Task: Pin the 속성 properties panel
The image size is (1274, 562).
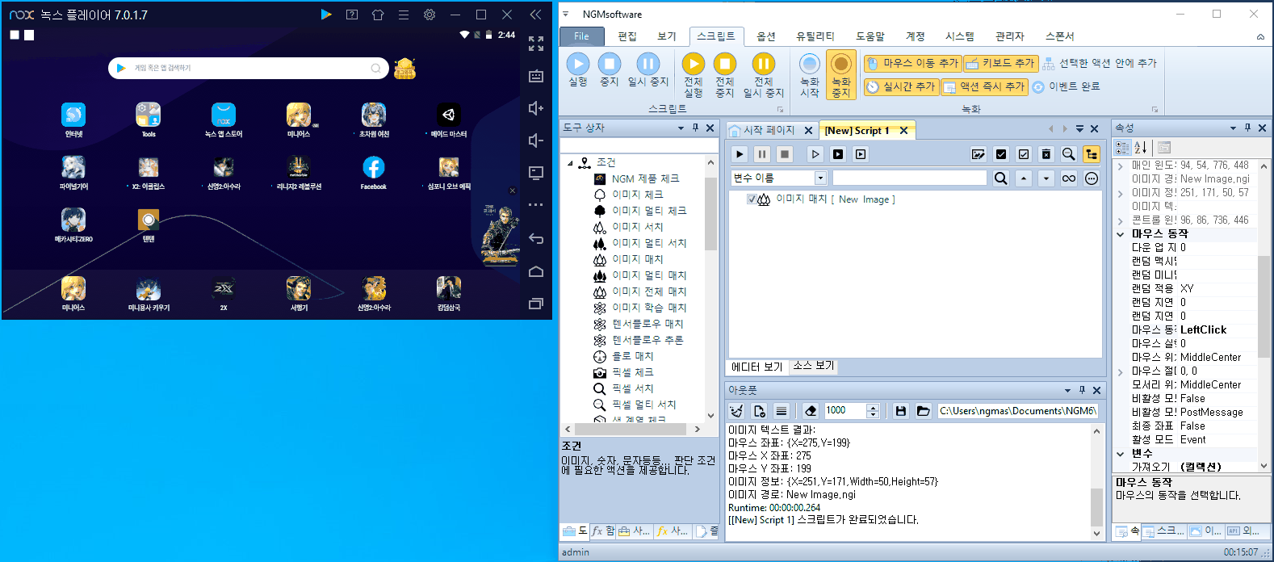Action: 1247,128
